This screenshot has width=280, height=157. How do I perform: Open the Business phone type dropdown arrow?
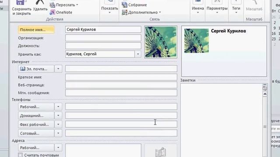pyautogui.click(x=58, y=106)
